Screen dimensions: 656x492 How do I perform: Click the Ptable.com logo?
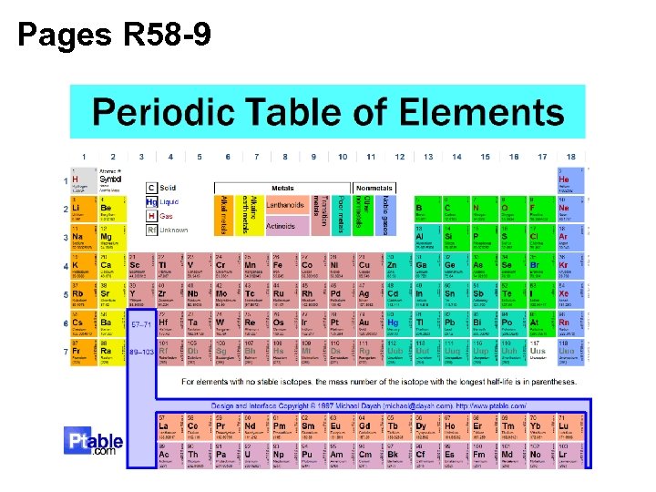click(93, 441)
